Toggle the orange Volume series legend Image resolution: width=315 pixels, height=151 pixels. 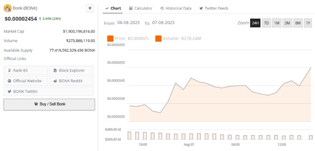tap(158, 38)
